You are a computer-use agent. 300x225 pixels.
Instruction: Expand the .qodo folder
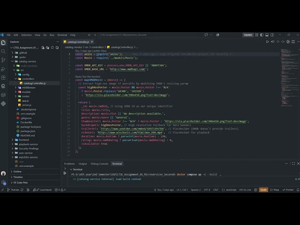click(x=22, y=57)
